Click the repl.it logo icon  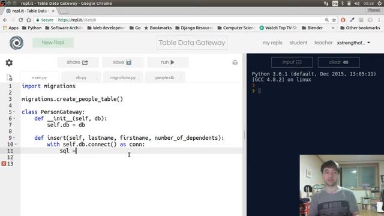tap(16, 43)
